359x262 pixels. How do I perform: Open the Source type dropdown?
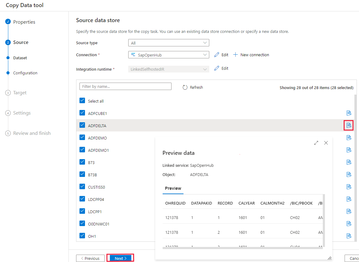[168, 43]
